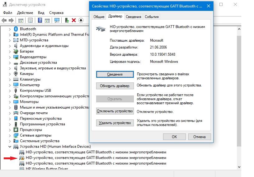Click scan for hardware changes monitor icon
The width and height of the screenshot is (254, 177).
[57, 20]
